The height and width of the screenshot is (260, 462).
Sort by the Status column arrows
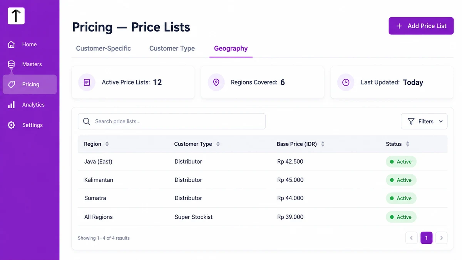point(407,144)
